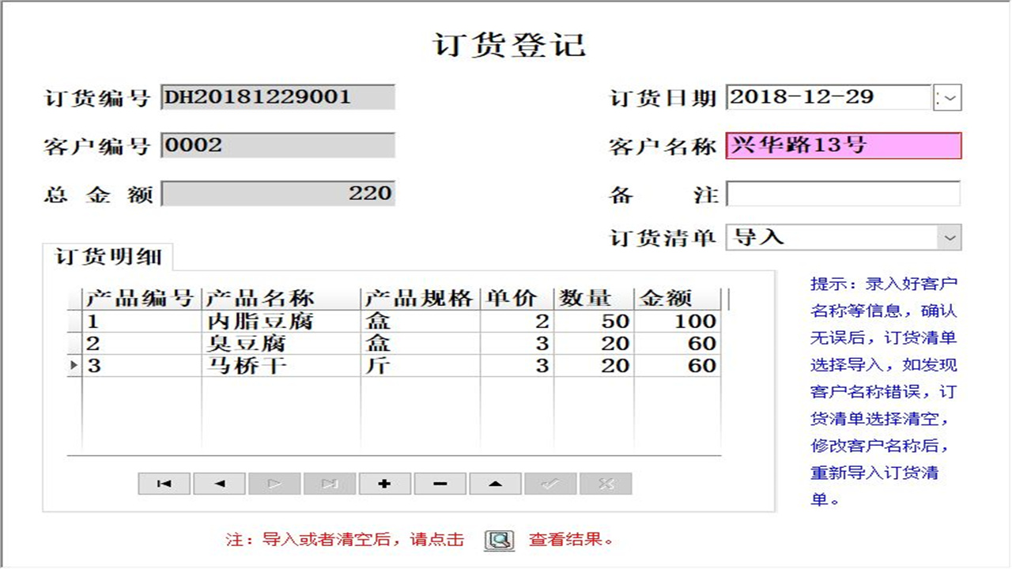Click the post changes checkmark icon

(x=551, y=484)
